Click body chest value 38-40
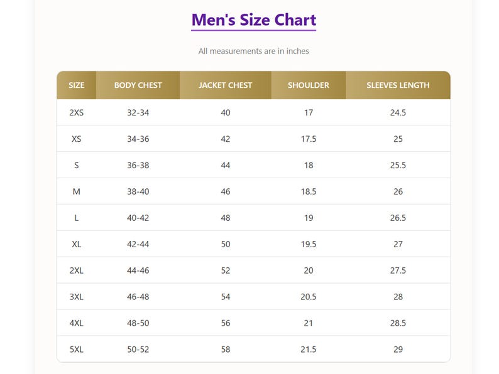 [x=138, y=191]
